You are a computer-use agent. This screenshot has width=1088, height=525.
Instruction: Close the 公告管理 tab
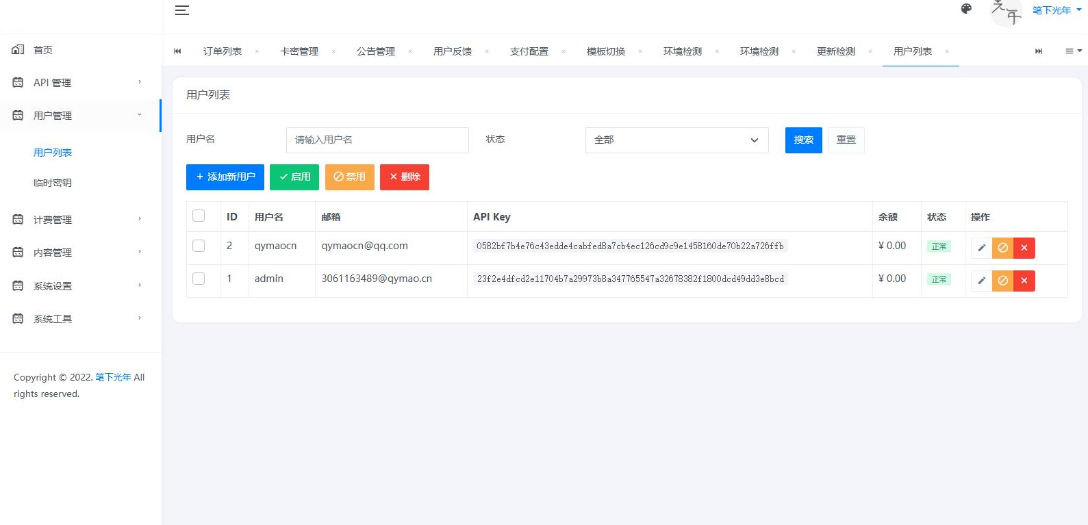point(410,51)
